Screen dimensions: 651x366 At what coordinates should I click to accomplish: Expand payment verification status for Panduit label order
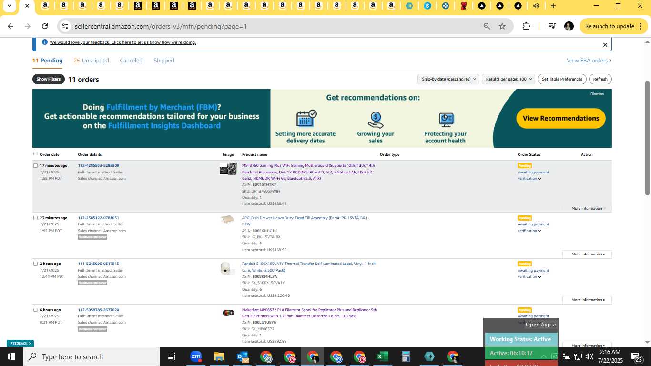(x=539, y=277)
